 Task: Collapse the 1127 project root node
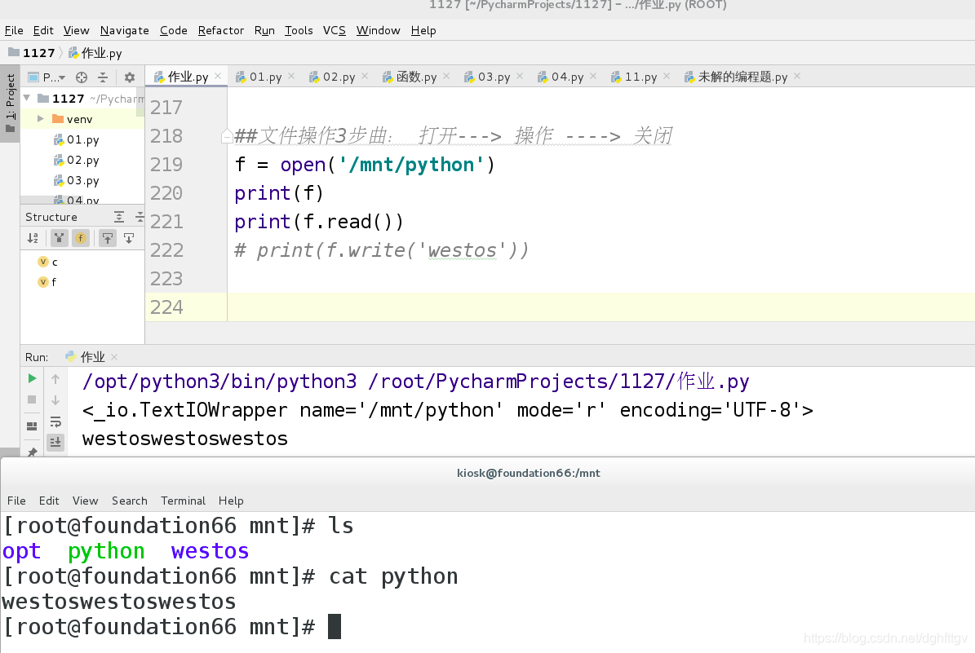27,98
